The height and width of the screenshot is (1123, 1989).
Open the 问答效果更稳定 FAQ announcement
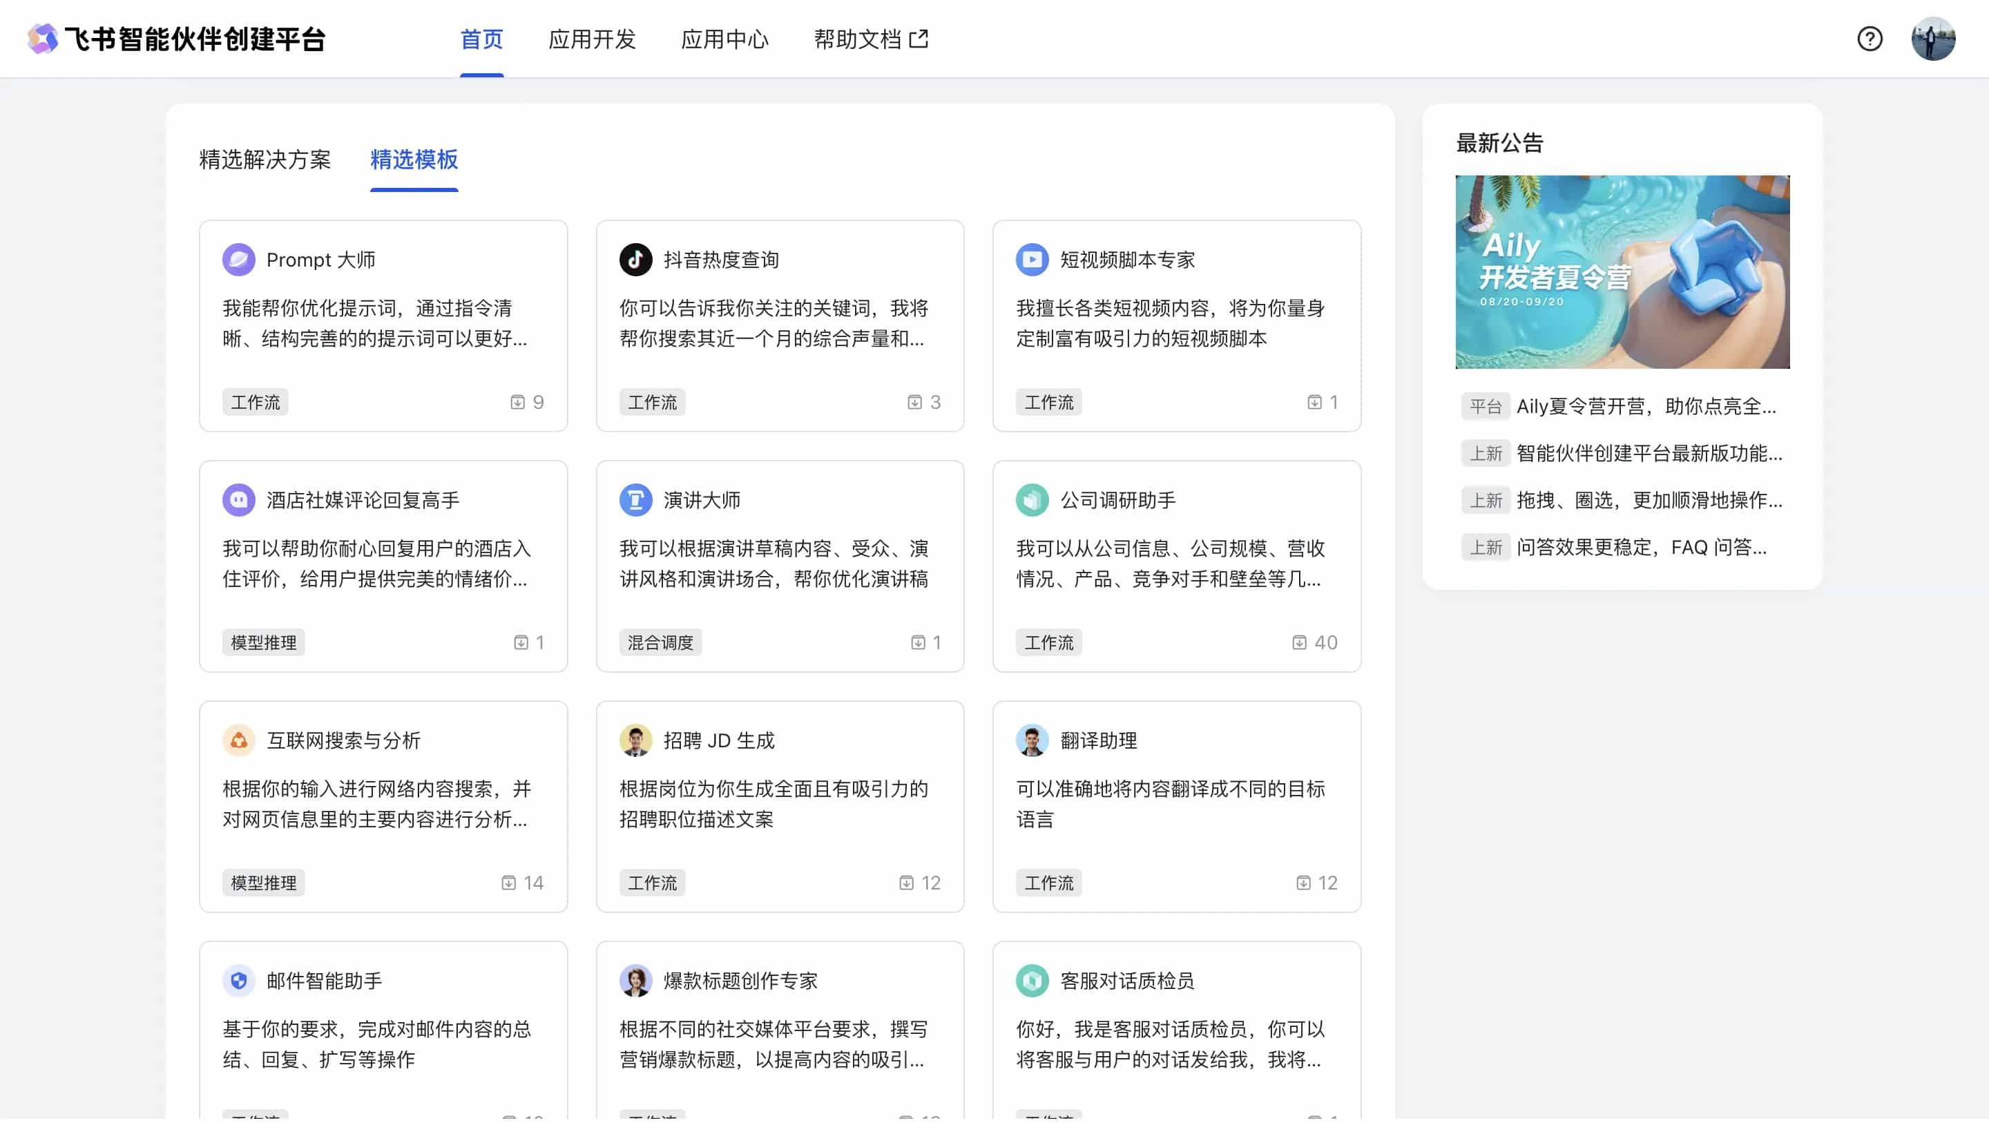point(1642,548)
